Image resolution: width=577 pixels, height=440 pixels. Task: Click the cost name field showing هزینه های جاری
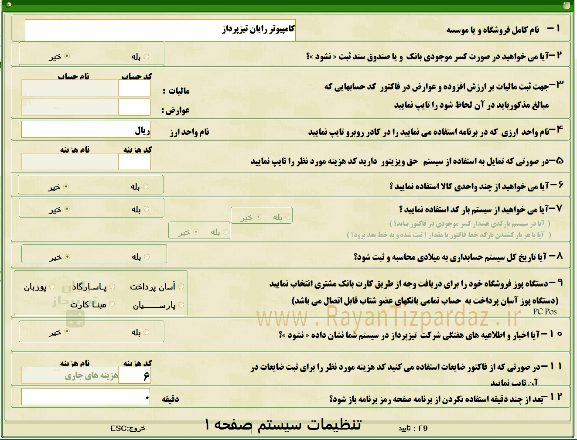[70, 375]
